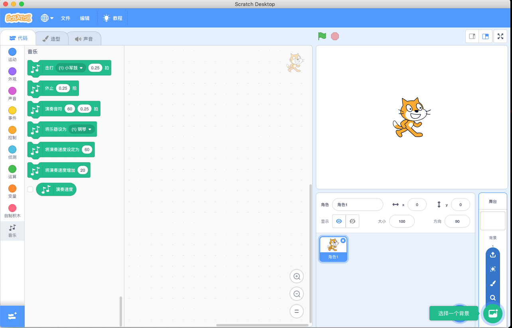Search the backdrop library with magnifier

(493, 298)
